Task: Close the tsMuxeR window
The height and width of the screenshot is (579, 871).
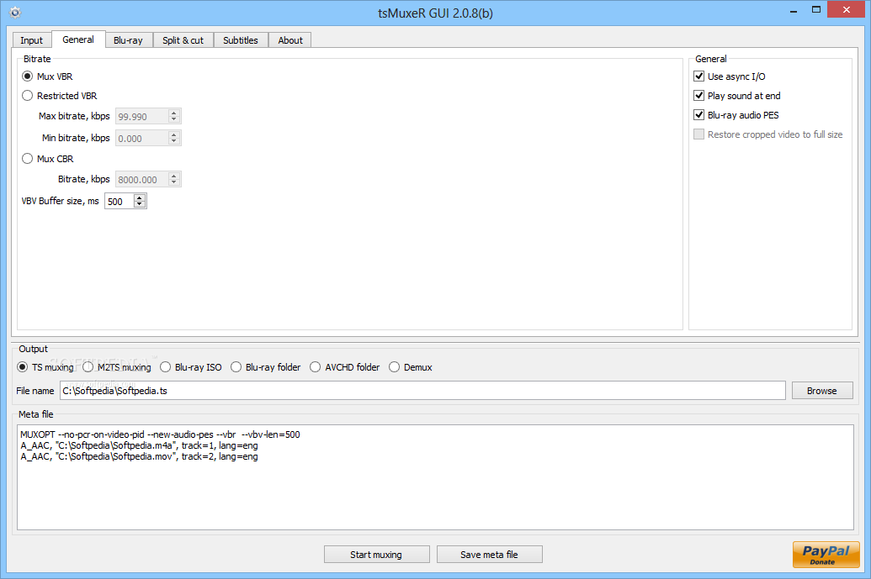Action: (847, 9)
